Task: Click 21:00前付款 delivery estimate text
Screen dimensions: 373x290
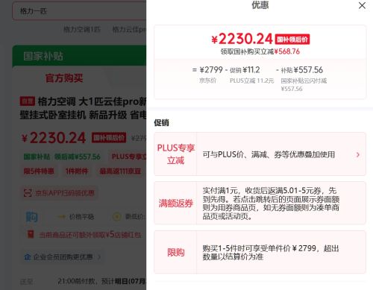Action: (101, 281)
